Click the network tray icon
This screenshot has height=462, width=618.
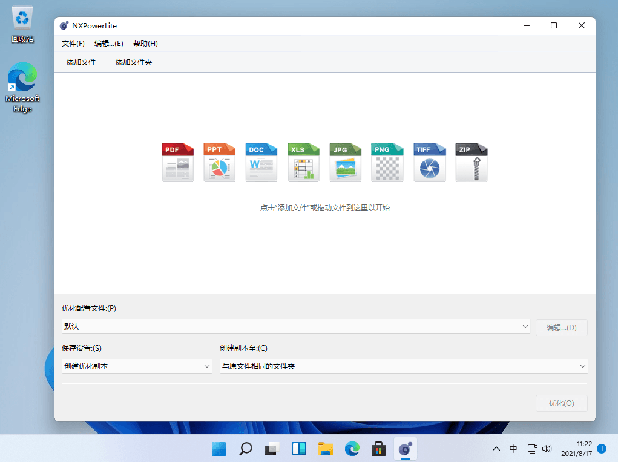click(532, 449)
